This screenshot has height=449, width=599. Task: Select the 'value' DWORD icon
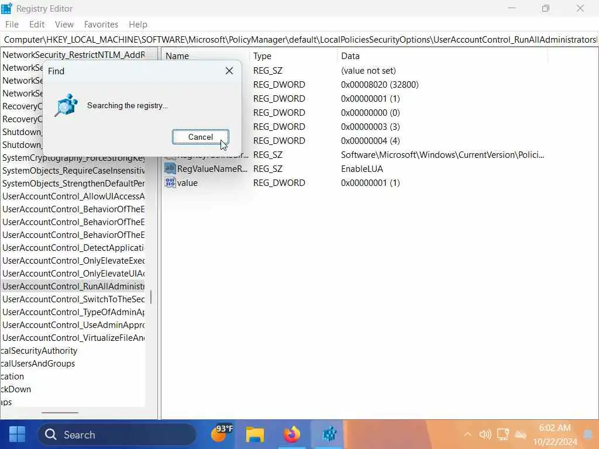coord(170,183)
